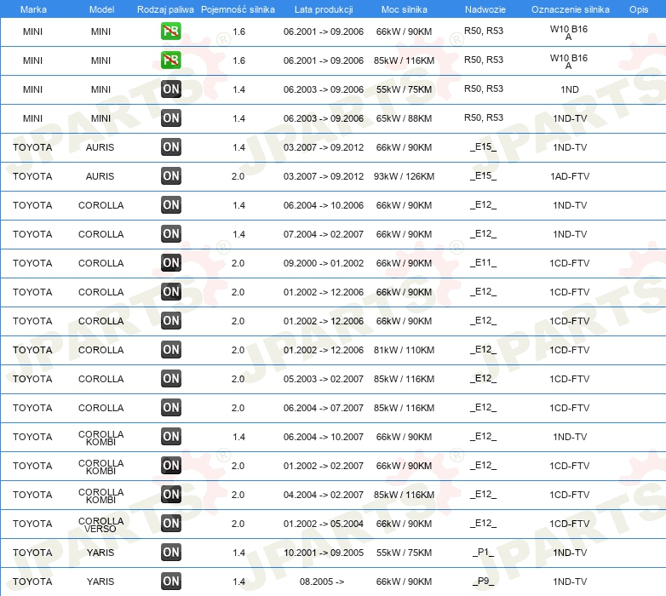Select 55kW / 75KM power cell in MINI row
Viewport: 666px width, 596px height.
pos(404,89)
